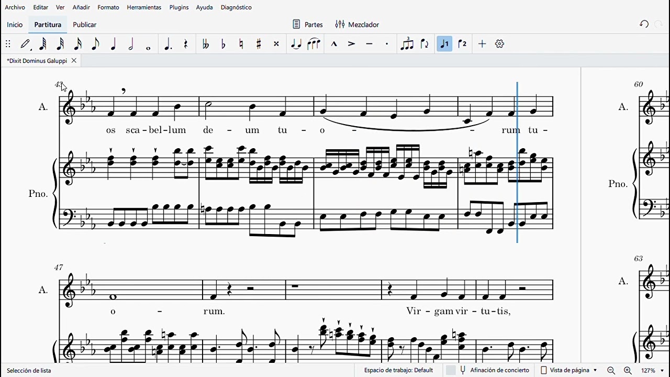This screenshot has height=377, width=670.
Task: Add tenuto articulation
Action: coord(369,44)
